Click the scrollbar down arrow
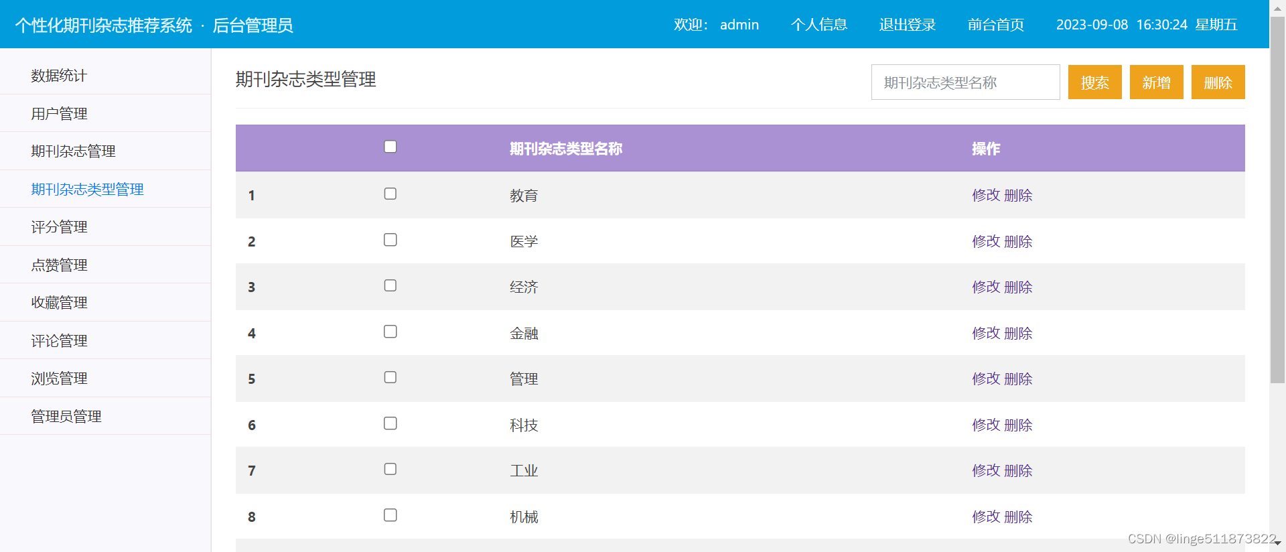Screen dimensions: 1286x552 click(x=1277, y=543)
